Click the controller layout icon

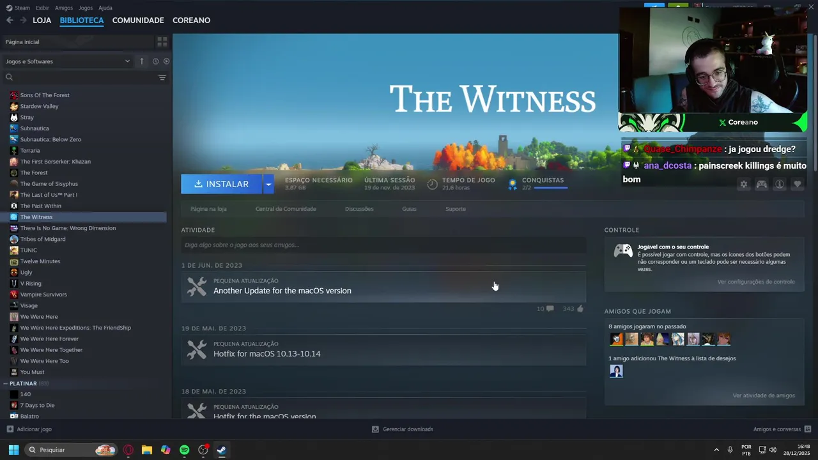[762, 184]
